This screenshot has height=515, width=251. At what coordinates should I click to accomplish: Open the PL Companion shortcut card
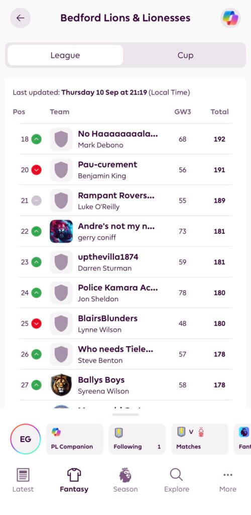pos(75,439)
